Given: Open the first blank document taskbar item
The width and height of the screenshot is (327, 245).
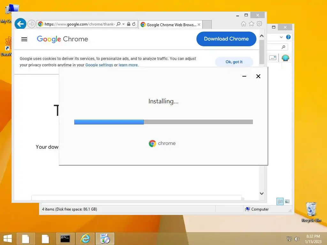Looking at the screenshot, I should [26, 239].
